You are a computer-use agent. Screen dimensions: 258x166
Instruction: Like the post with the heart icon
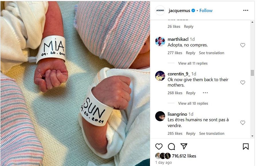tap(159, 147)
